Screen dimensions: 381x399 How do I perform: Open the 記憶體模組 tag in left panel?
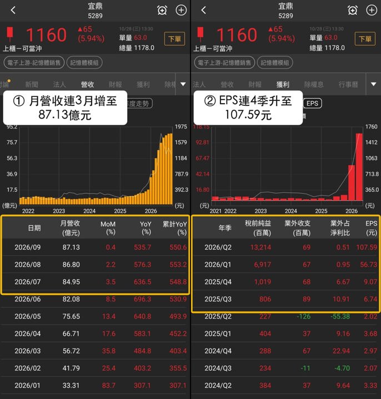tap(84, 63)
